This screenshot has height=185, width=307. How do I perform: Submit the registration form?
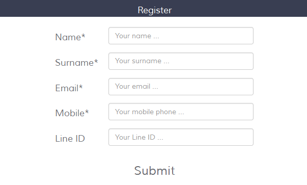(154, 171)
